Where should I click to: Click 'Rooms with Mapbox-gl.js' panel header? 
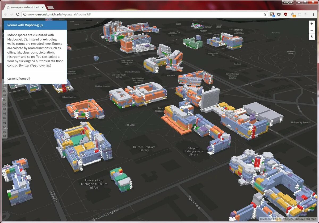(35, 25)
